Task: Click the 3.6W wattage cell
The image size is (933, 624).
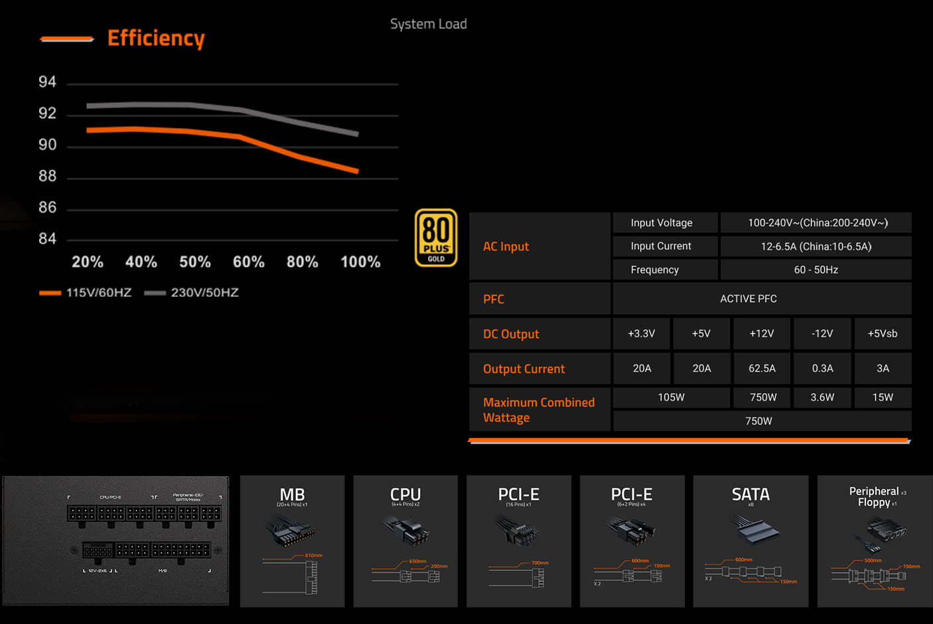Action: (x=822, y=398)
